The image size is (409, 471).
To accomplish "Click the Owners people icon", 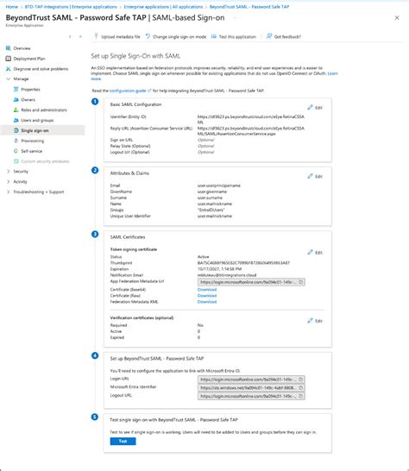I will (16, 99).
